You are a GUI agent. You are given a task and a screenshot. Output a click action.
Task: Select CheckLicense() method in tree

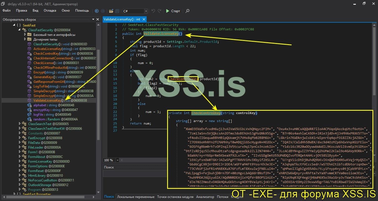click(x=56, y=63)
